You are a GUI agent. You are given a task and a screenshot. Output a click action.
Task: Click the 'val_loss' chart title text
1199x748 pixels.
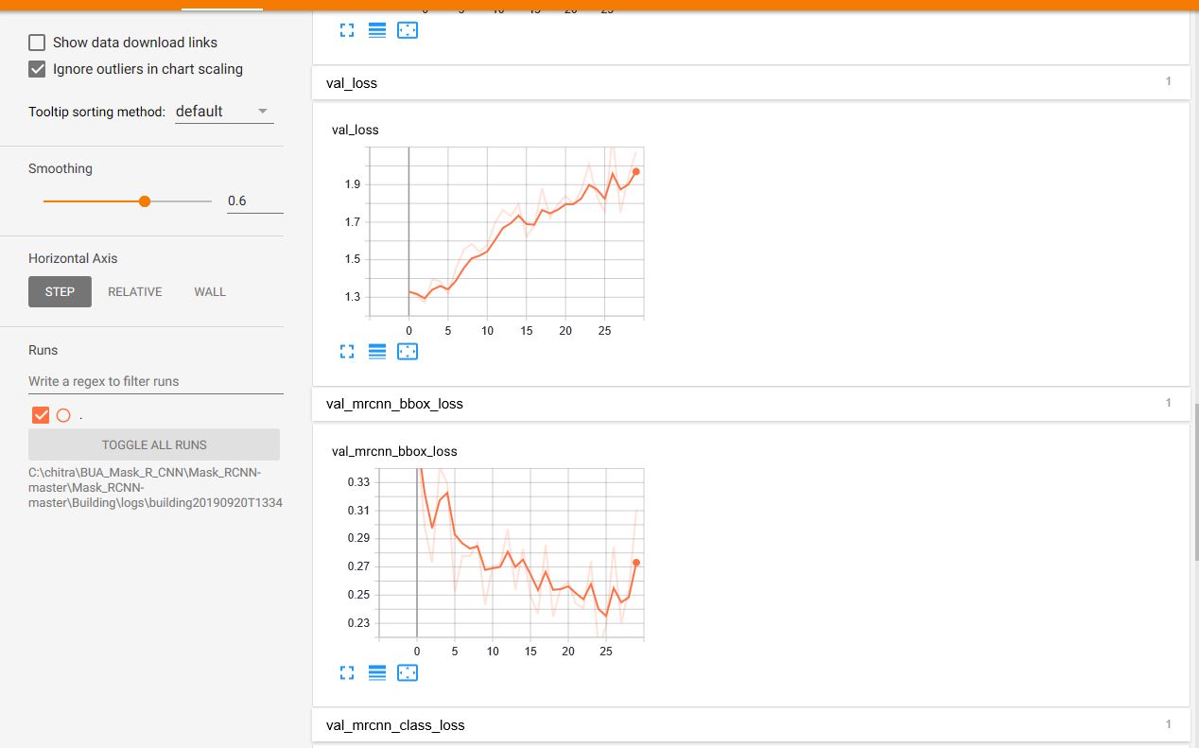click(x=356, y=130)
